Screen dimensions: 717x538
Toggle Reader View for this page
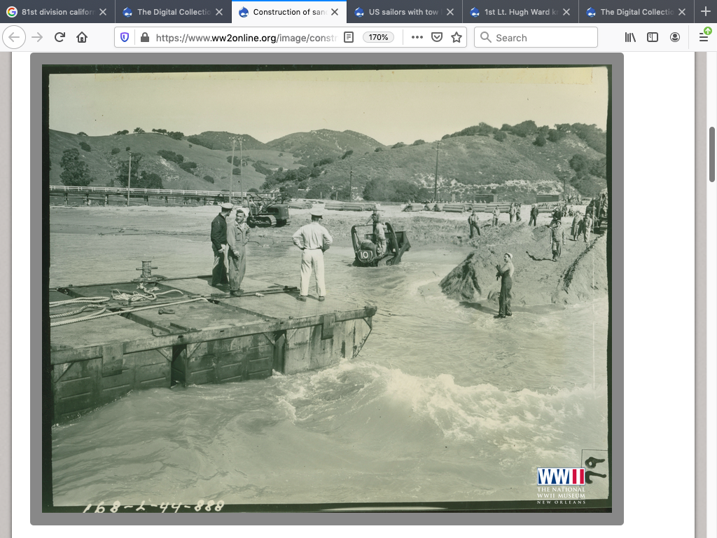(349, 37)
